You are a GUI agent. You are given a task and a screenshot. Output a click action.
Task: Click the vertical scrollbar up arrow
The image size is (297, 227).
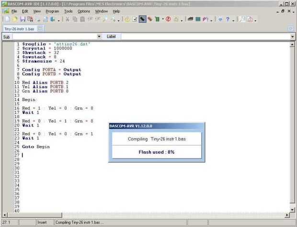[292, 45]
